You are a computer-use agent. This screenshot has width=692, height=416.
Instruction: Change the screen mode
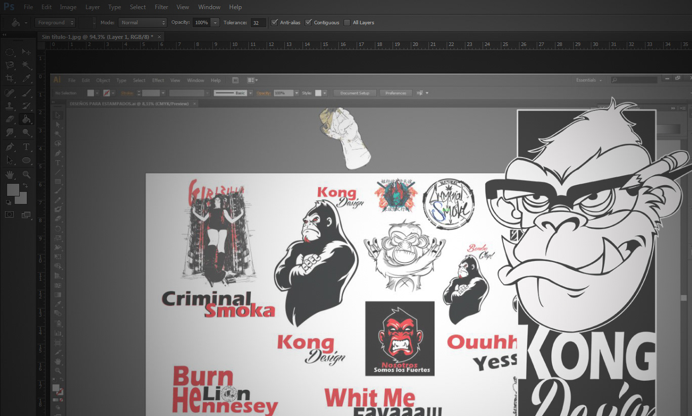26,215
